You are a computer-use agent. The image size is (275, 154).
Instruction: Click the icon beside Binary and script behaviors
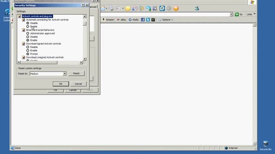point(24,30)
